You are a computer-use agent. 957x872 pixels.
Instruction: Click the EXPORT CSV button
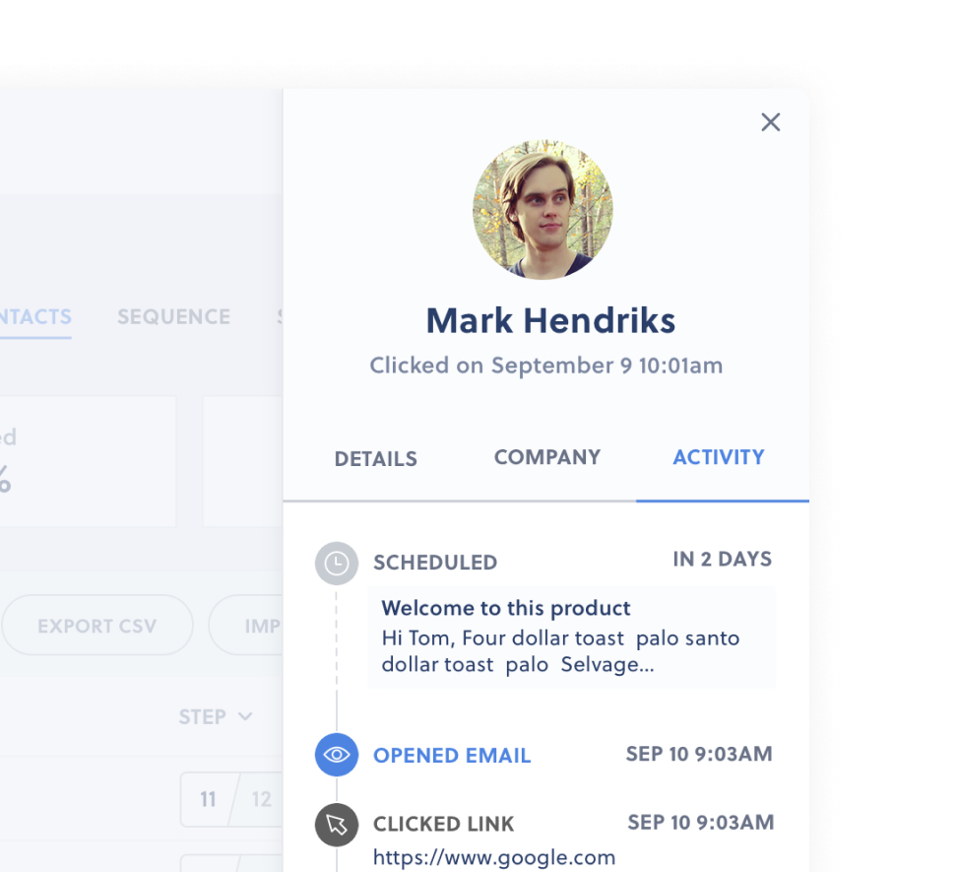pyautogui.click(x=96, y=625)
